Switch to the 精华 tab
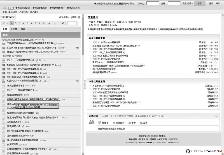Screen dimensions: 224x155 tap(23, 29)
